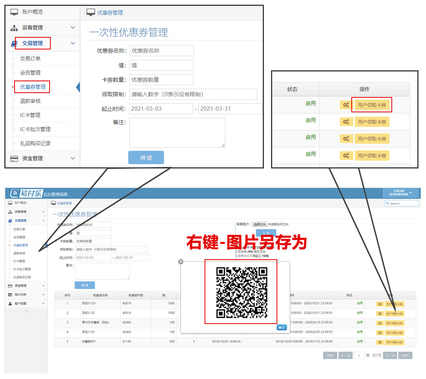Screen dimensions: 426x379
Task: Click the 账户设置 person icon in full-page sidebar
Action: 10,304
